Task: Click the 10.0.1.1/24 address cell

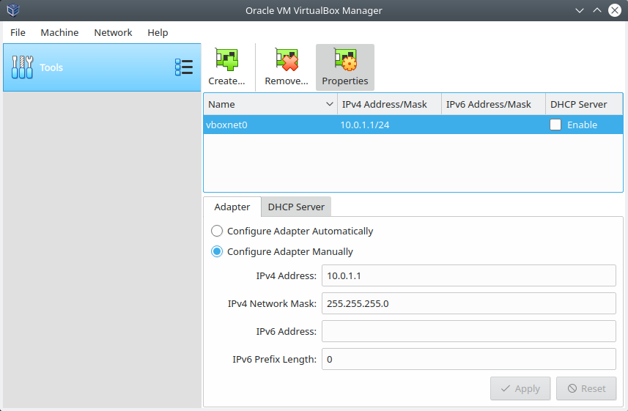Action: click(364, 125)
